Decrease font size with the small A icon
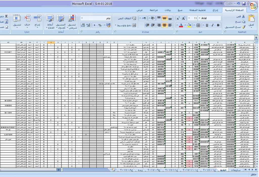Screen dimensions: 259x177 coord(178,18)
